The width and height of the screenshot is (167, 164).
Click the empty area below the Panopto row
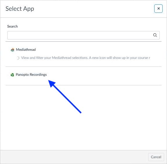(83, 117)
